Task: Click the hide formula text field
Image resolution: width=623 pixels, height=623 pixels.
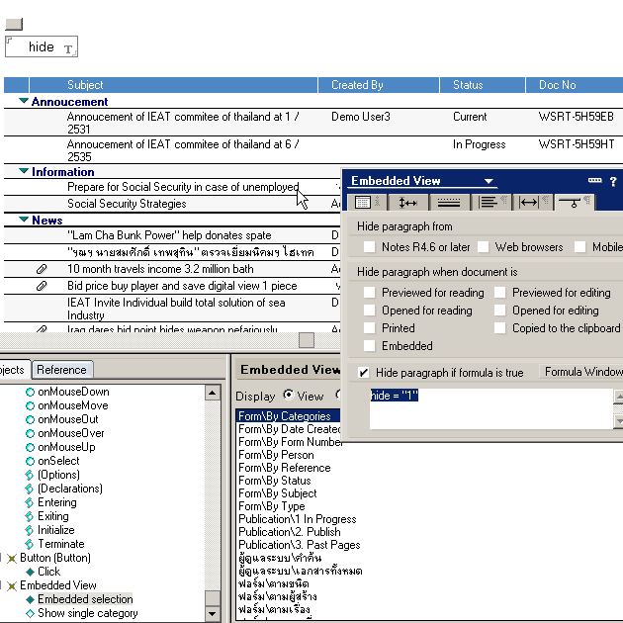Action: point(491,408)
